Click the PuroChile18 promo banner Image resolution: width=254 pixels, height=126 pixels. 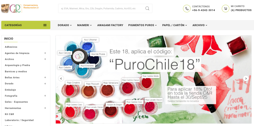coord(154,80)
